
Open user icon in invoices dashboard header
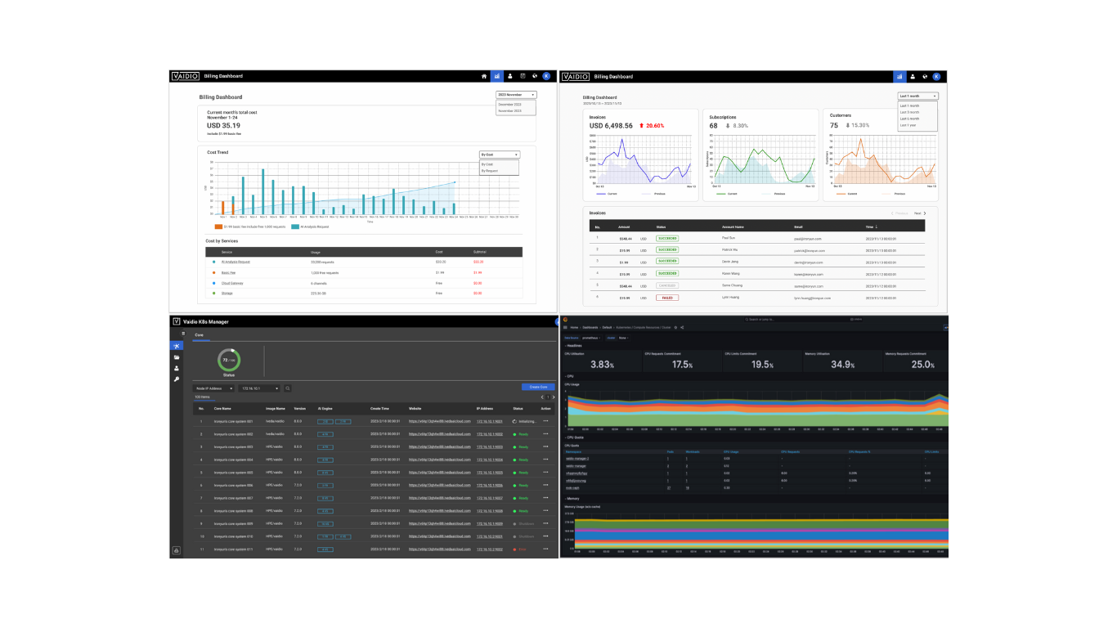(913, 76)
